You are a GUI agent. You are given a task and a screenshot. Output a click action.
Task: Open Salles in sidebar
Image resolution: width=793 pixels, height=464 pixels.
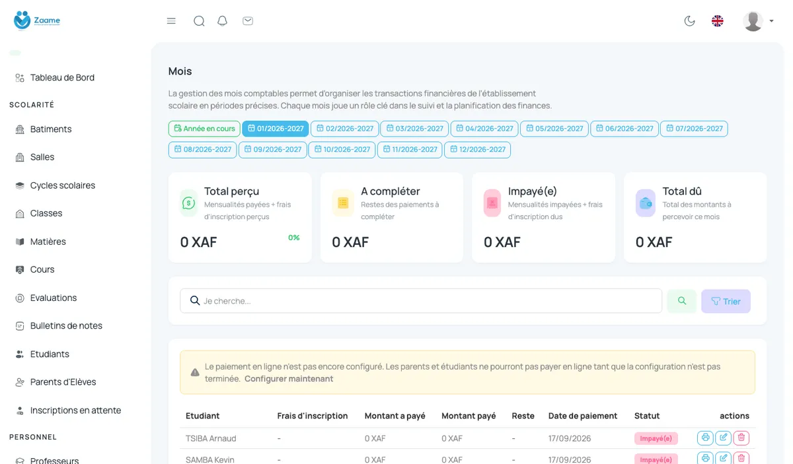pos(42,157)
